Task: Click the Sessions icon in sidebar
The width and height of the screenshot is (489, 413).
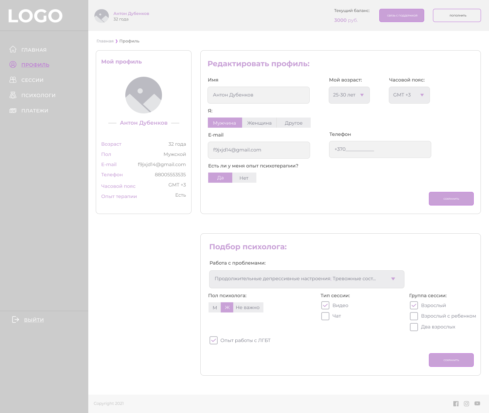Action: (13, 80)
